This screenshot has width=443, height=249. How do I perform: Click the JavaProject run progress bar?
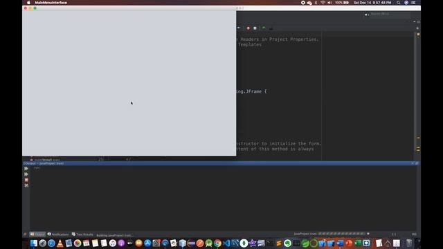341,234
